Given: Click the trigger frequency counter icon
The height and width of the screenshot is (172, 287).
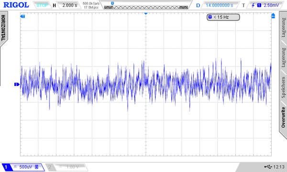Looking at the screenshot, I should (210, 17).
